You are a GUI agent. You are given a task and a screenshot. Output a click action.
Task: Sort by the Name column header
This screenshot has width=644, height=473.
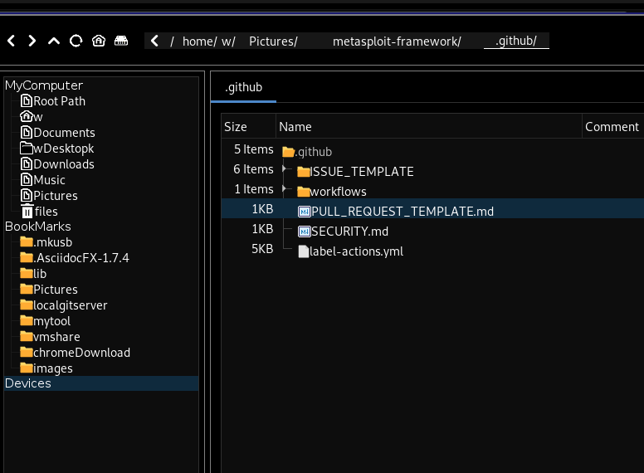(429, 126)
